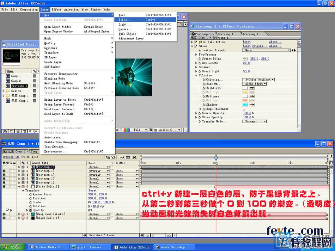Toggle the CC Ball Action effect switch
This screenshot has height=251, width=335.
pos(196,42)
